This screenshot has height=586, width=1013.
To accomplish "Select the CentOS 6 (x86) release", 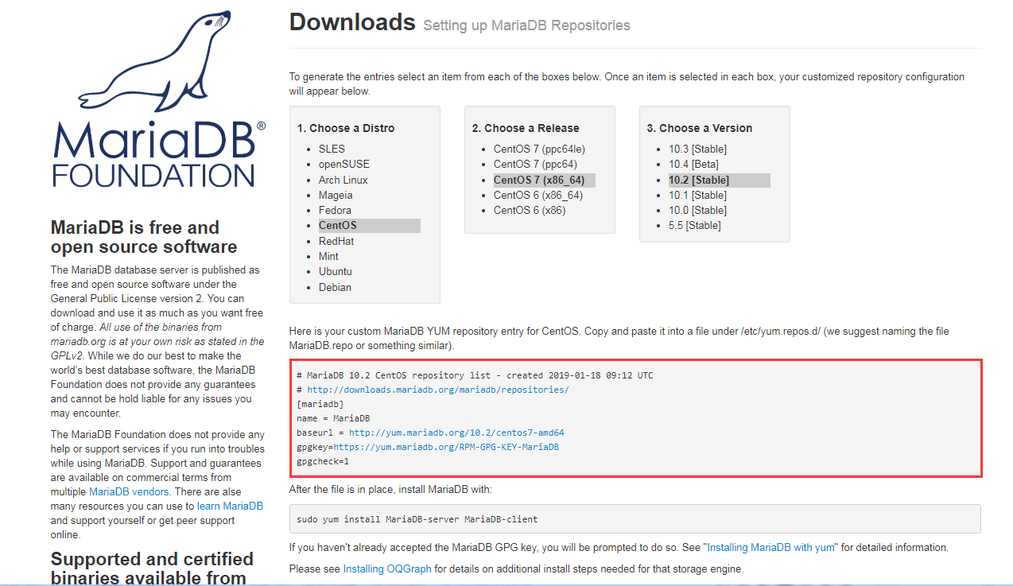I will [x=529, y=210].
